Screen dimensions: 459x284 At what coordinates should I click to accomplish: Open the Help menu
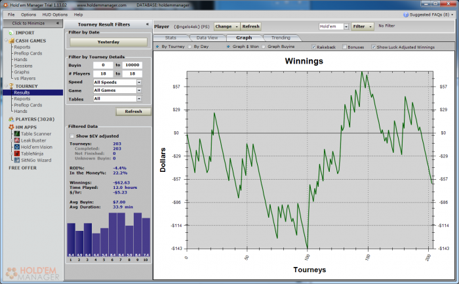[78, 14]
